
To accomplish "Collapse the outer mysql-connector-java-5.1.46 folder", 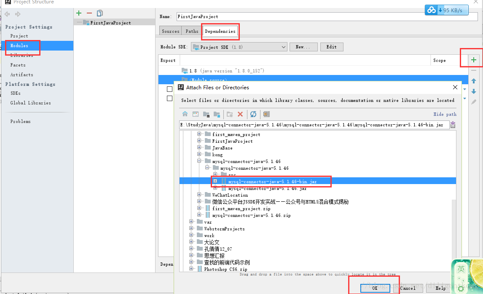I will [199, 161].
